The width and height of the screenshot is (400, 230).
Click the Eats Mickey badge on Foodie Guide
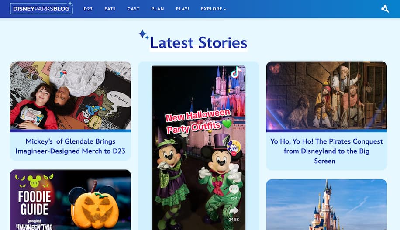[34, 182]
